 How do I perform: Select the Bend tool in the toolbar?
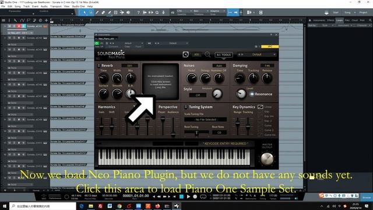coord(122,12)
